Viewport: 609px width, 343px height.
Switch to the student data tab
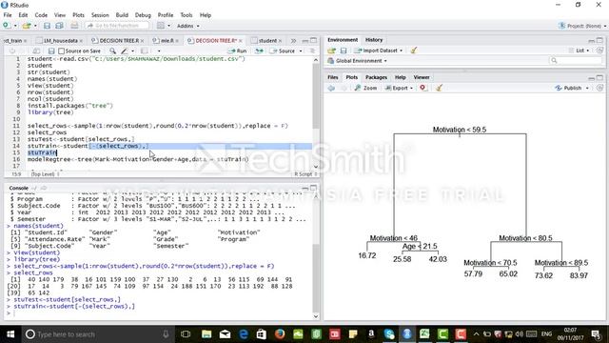pos(267,40)
